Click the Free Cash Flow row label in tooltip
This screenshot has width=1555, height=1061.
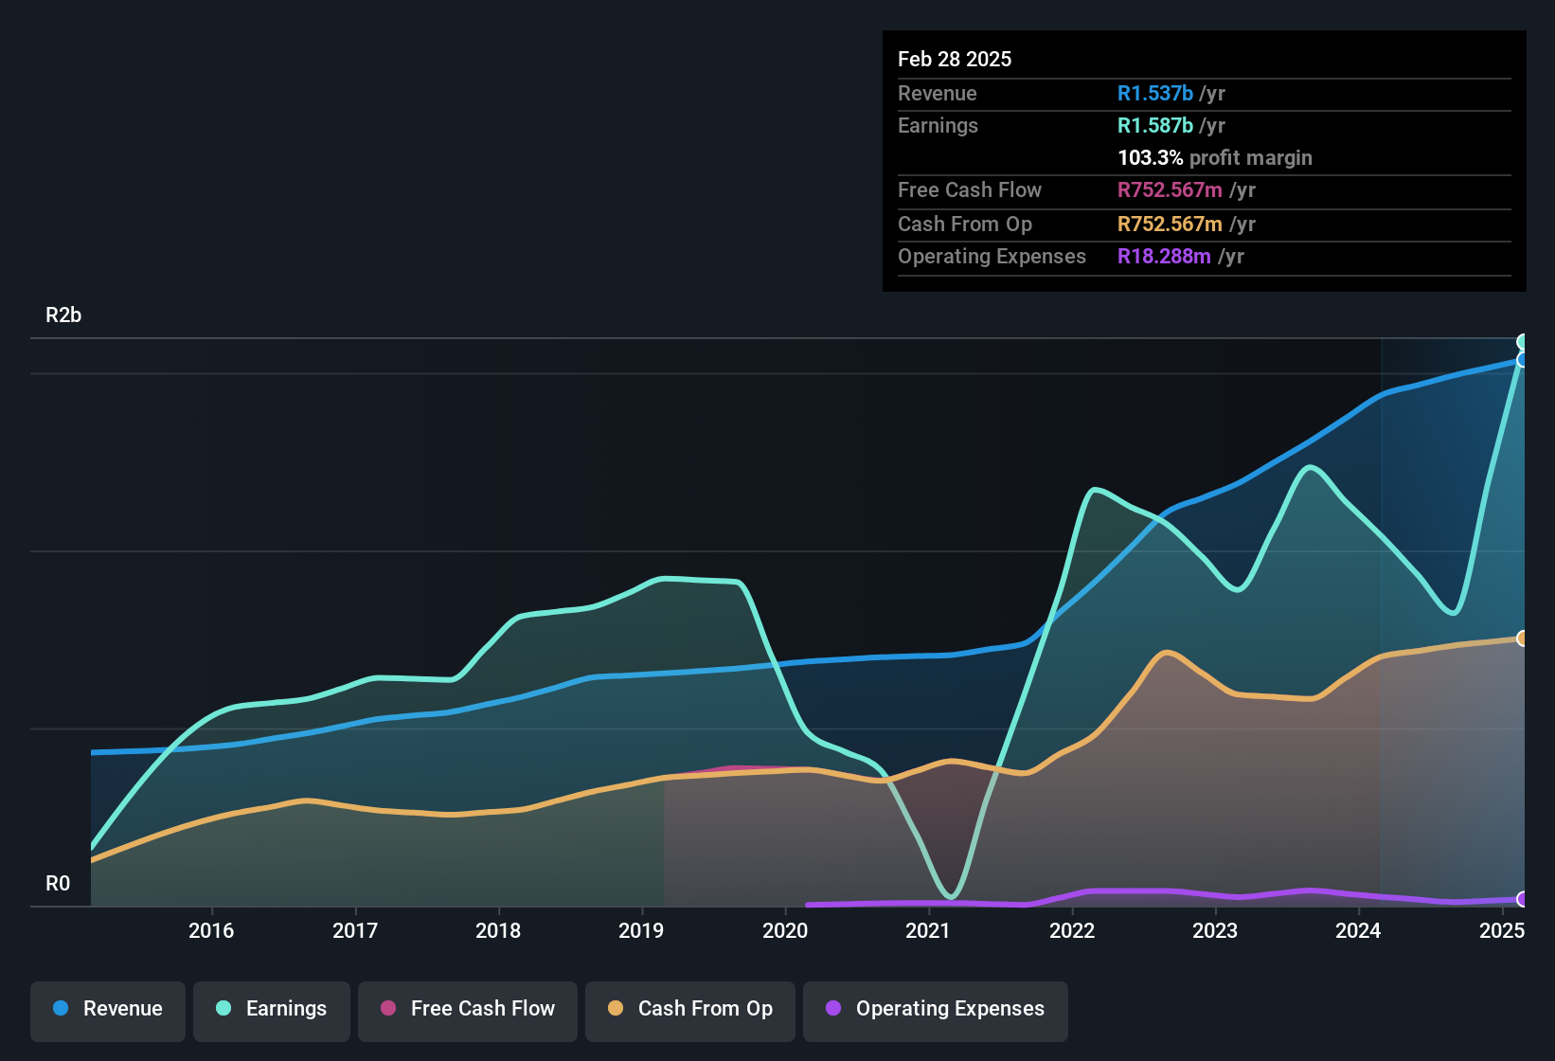[x=970, y=189]
